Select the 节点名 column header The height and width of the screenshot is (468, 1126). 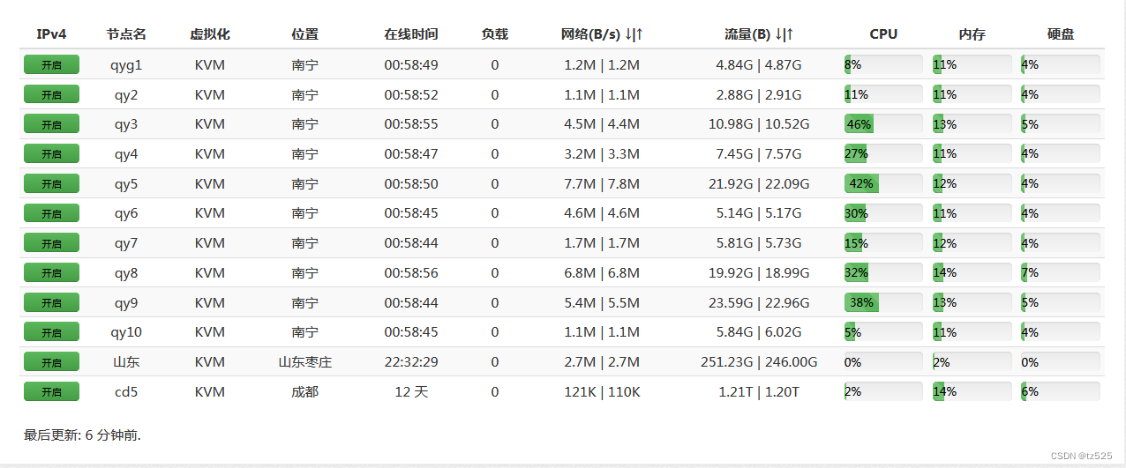click(126, 34)
